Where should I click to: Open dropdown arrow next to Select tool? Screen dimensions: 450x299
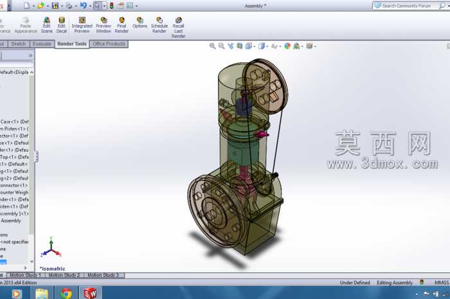104,6
